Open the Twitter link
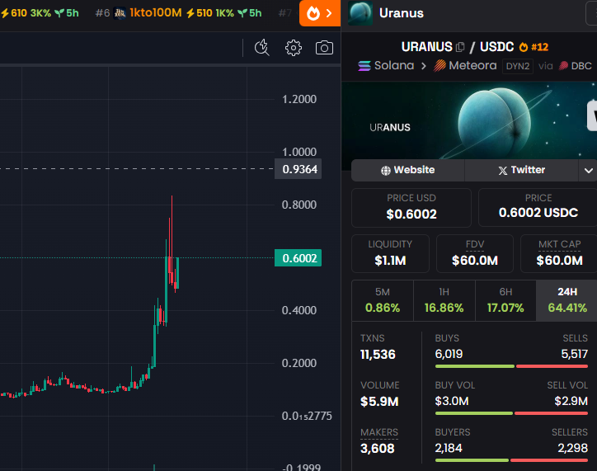The height and width of the screenshot is (471, 597). (x=521, y=170)
